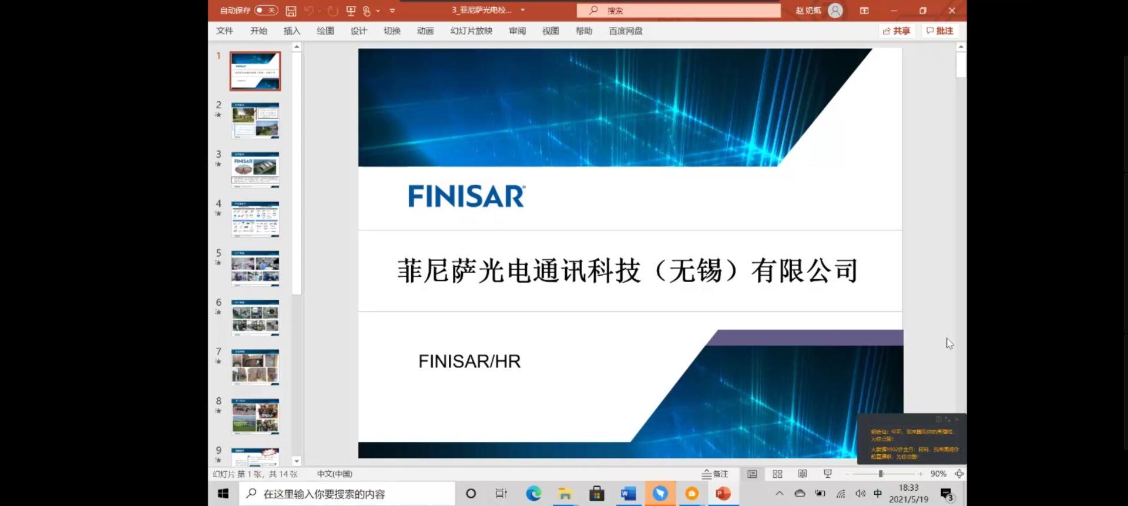Show hidden system tray icons
The width and height of the screenshot is (1128, 506).
tap(780, 494)
